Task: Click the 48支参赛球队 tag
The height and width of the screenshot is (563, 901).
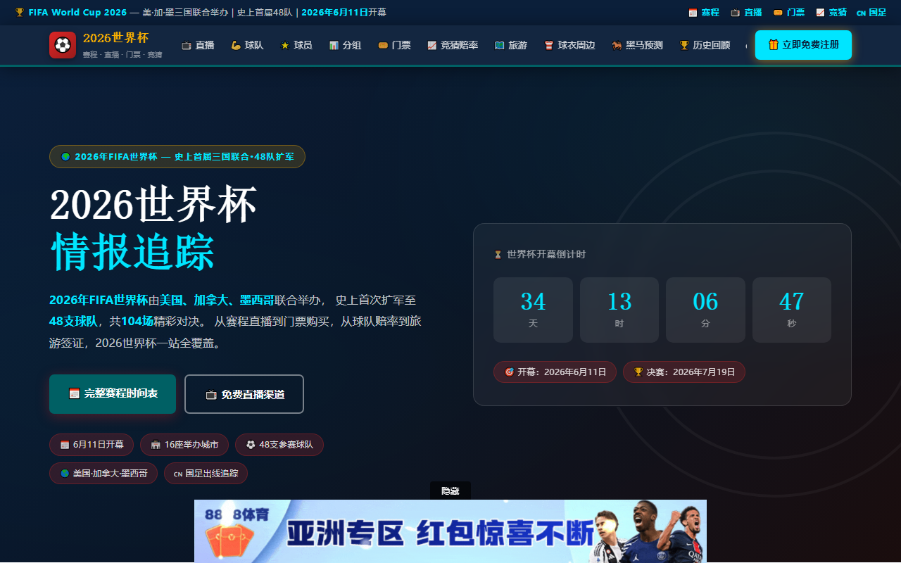Action: click(x=279, y=445)
